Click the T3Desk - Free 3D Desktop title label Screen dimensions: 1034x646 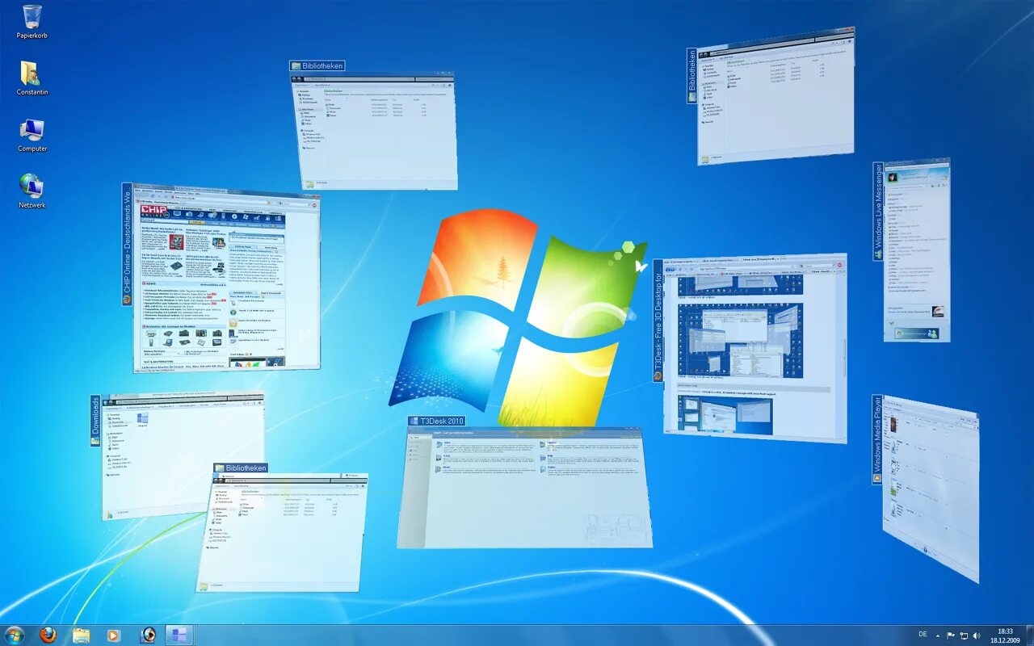(658, 320)
